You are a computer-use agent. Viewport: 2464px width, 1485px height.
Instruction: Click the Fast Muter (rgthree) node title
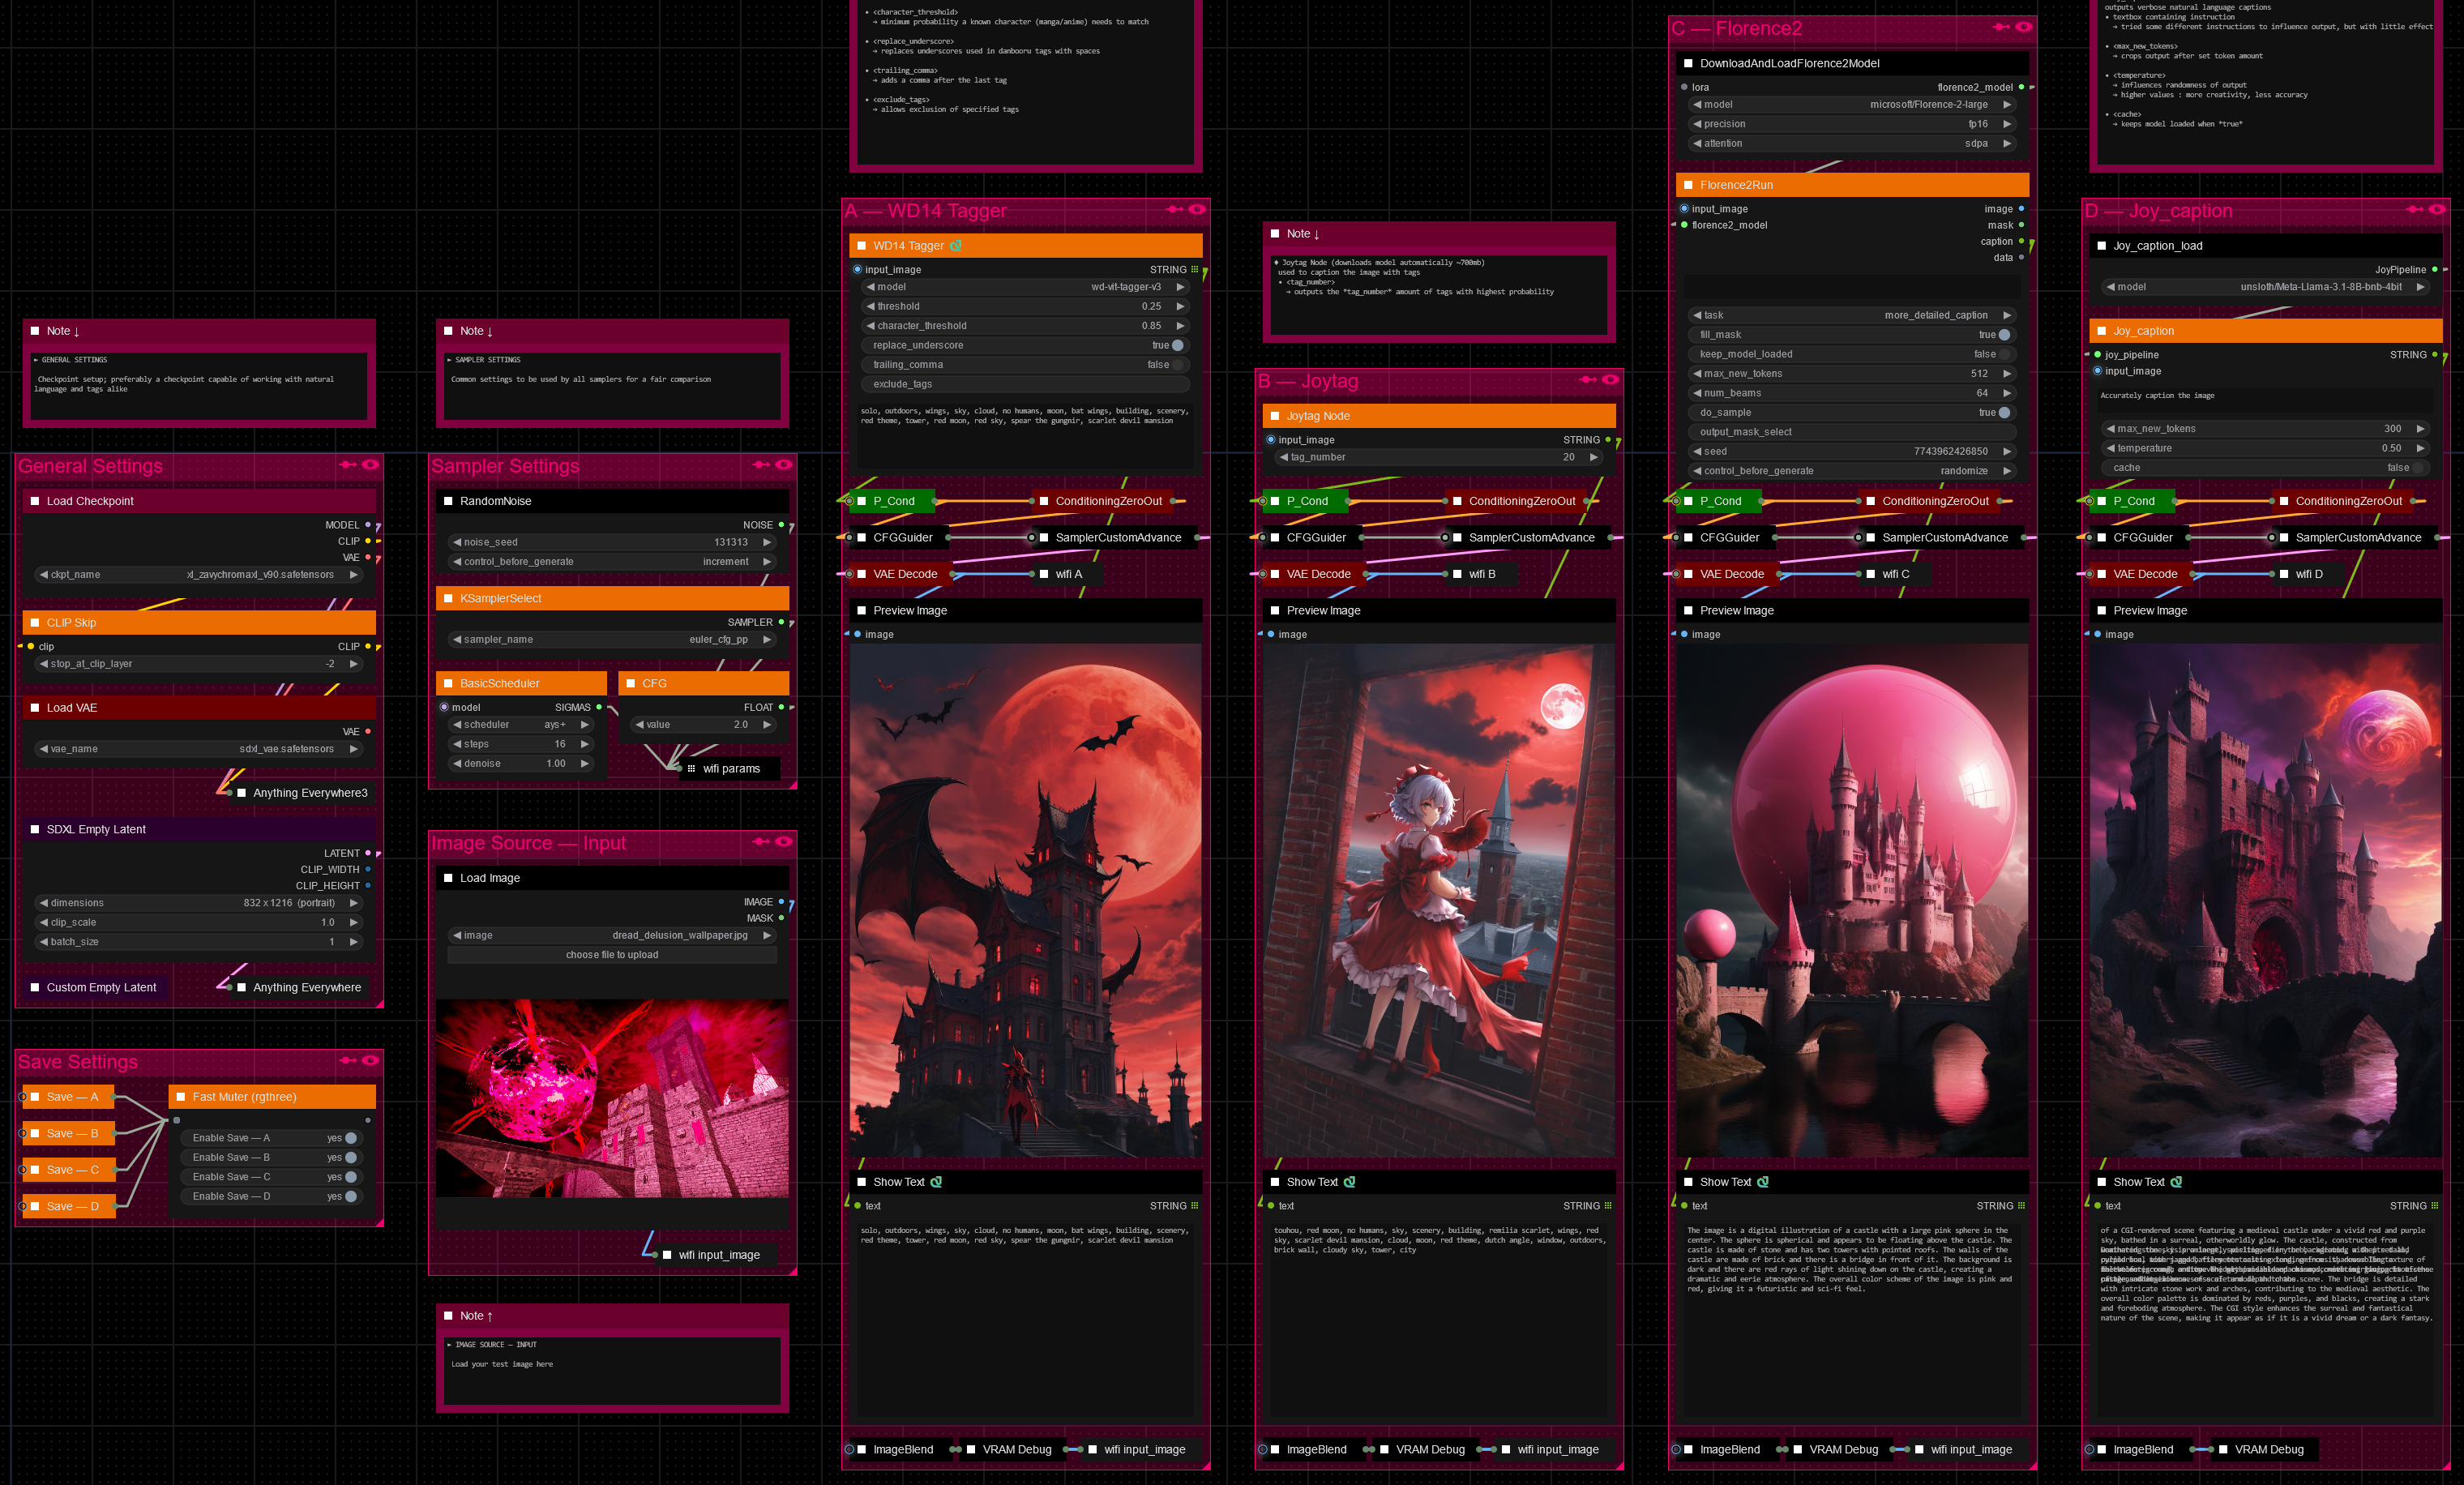pos(244,1097)
